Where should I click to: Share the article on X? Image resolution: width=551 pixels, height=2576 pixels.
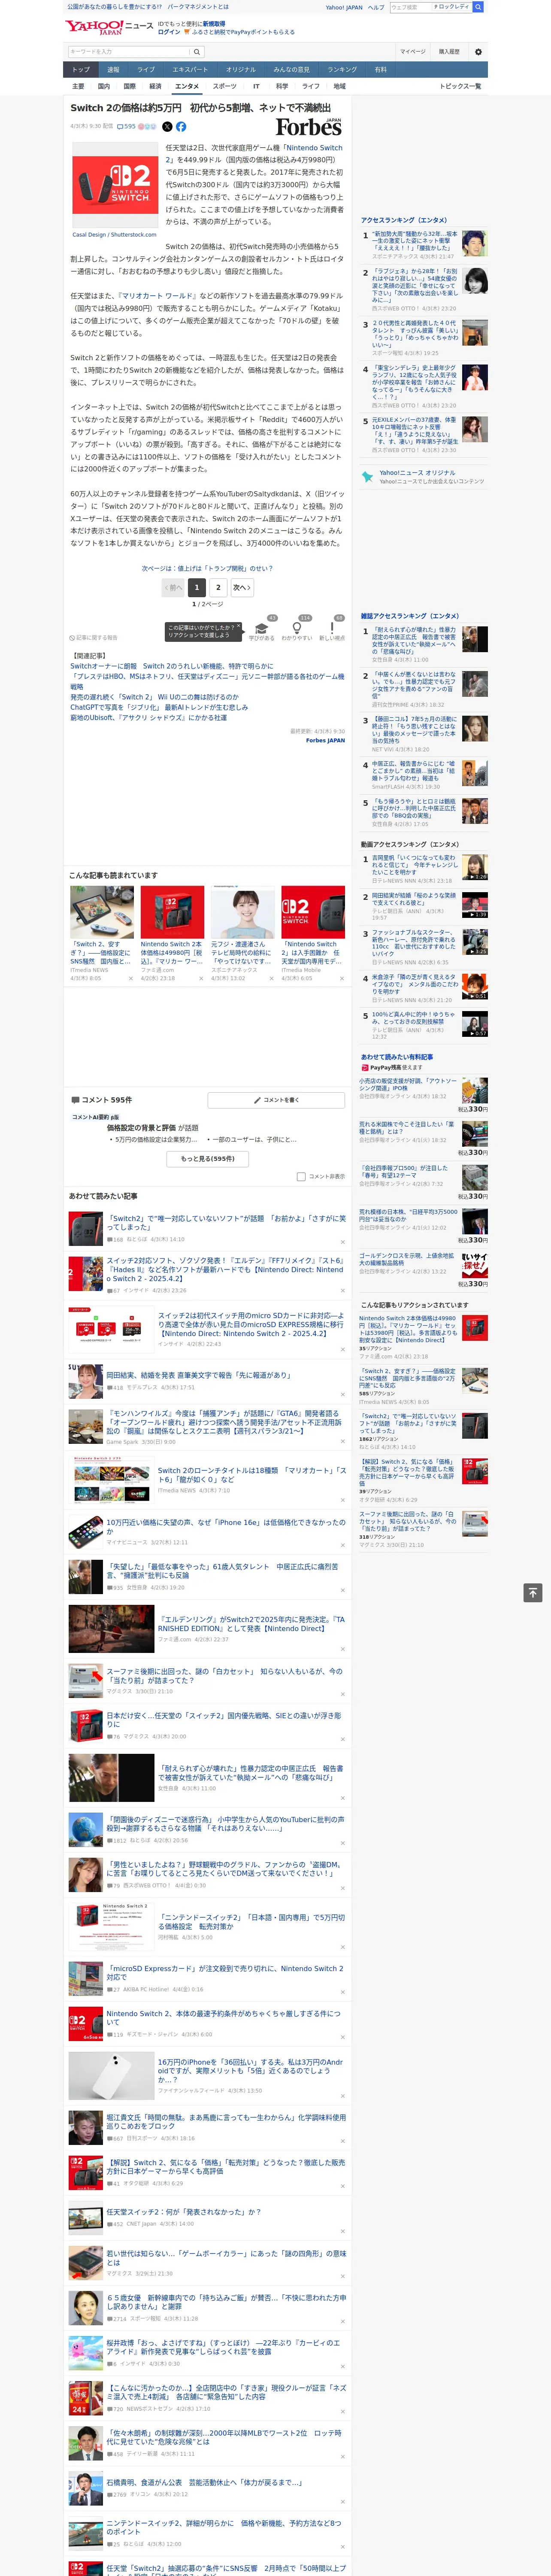click(167, 127)
